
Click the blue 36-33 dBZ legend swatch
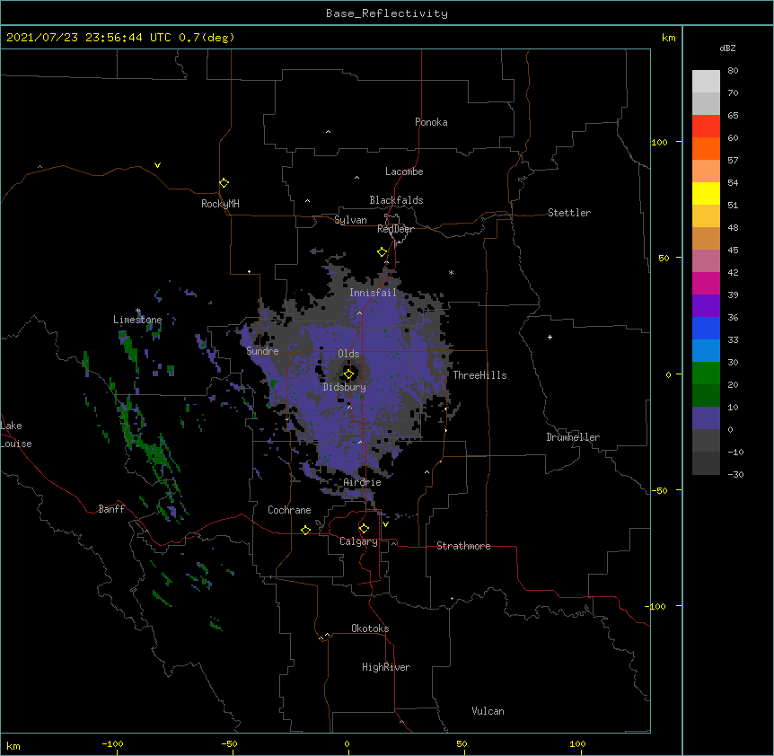tap(706, 328)
